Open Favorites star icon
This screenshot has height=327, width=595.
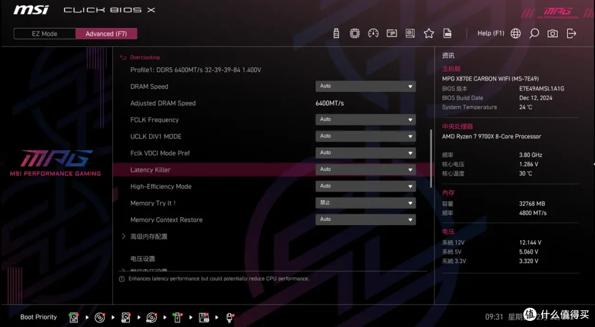(429, 34)
